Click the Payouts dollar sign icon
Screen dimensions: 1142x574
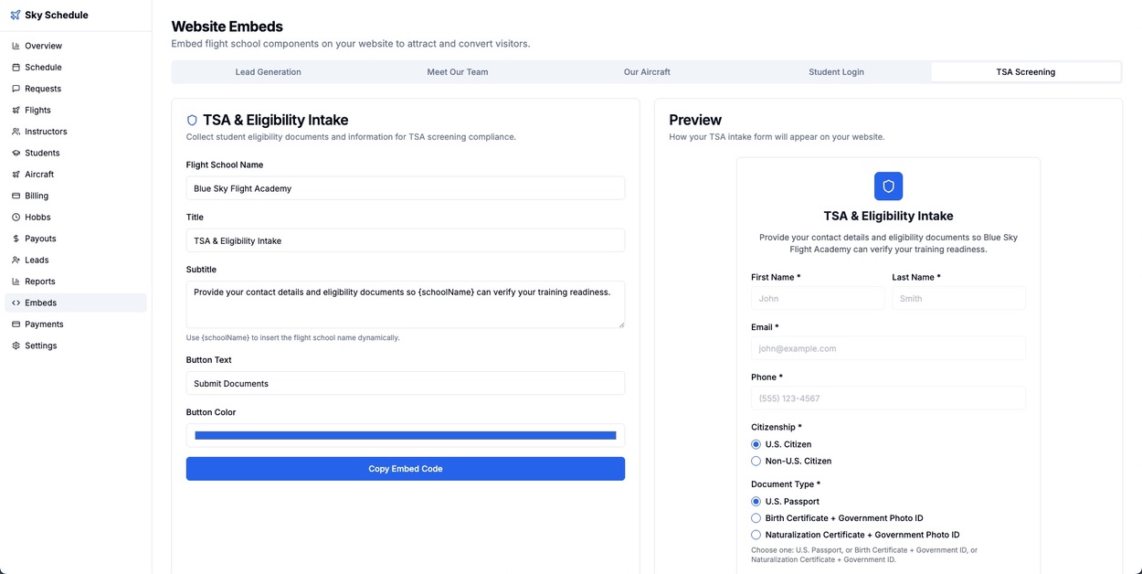click(16, 239)
